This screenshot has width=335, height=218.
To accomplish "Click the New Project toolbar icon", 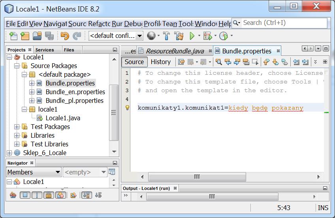I will (25, 36).
